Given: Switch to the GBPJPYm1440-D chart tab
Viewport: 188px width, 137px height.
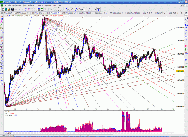Looking at the screenshot, I should pyautogui.click(x=7, y=13).
